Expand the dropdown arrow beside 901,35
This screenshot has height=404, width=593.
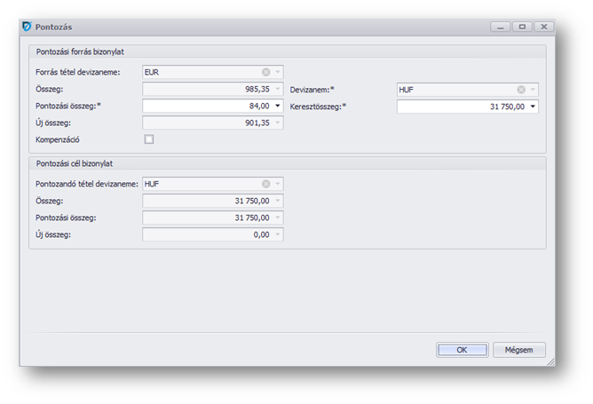pyautogui.click(x=278, y=123)
